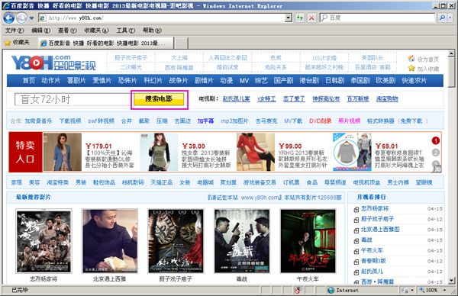Select ad carousel page indicator 2
The image size is (458, 296).
click(436, 153)
